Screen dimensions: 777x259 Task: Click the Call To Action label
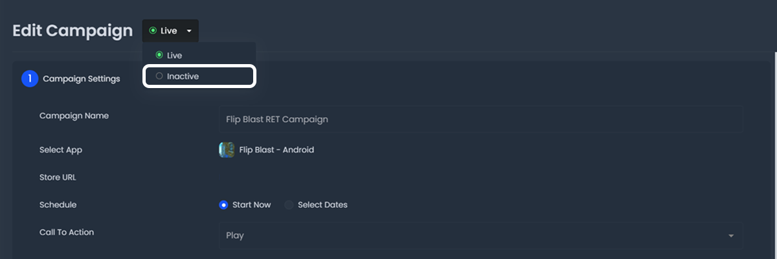pyautogui.click(x=67, y=232)
